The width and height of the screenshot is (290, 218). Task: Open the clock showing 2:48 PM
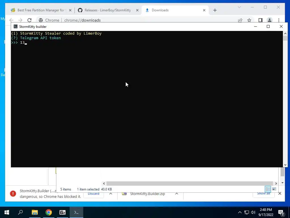[266, 212]
